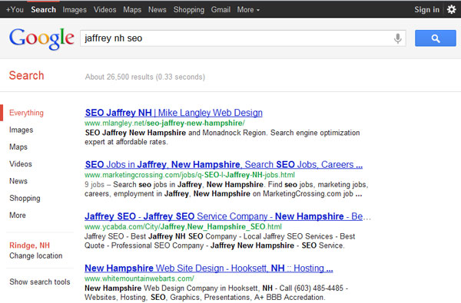Click the 9 jobs snippet text
461x303 pixels.
tap(227, 189)
